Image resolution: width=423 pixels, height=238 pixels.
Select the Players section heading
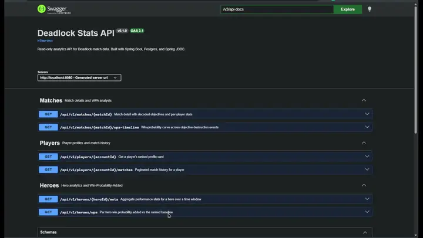[x=49, y=143]
